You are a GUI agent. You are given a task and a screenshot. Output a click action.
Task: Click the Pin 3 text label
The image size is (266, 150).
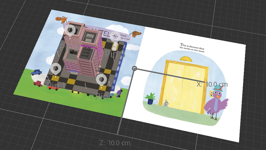pos(115,54)
